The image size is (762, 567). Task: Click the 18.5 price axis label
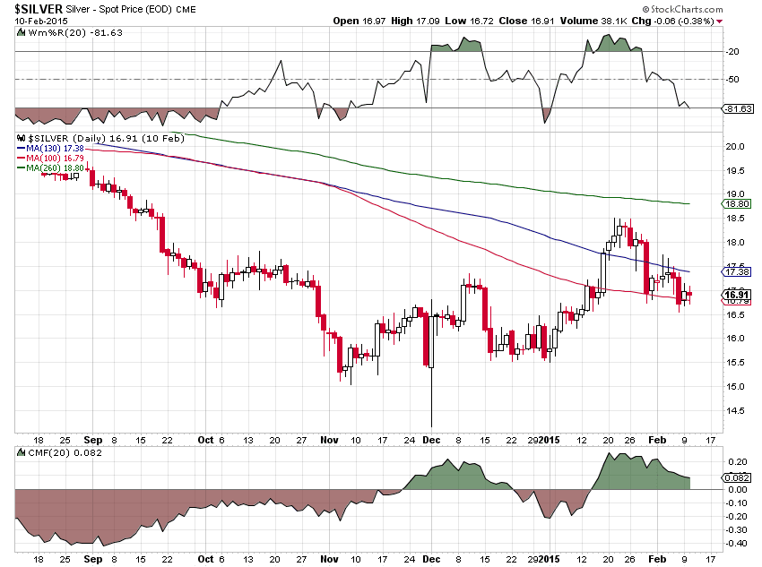(x=735, y=219)
